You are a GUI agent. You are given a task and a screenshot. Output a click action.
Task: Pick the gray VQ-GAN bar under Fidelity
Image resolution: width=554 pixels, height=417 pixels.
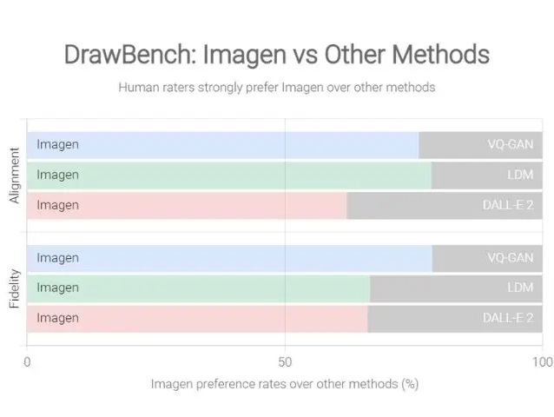(486, 258)
